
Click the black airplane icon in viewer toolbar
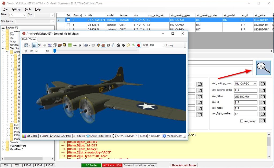click(80, 45)
